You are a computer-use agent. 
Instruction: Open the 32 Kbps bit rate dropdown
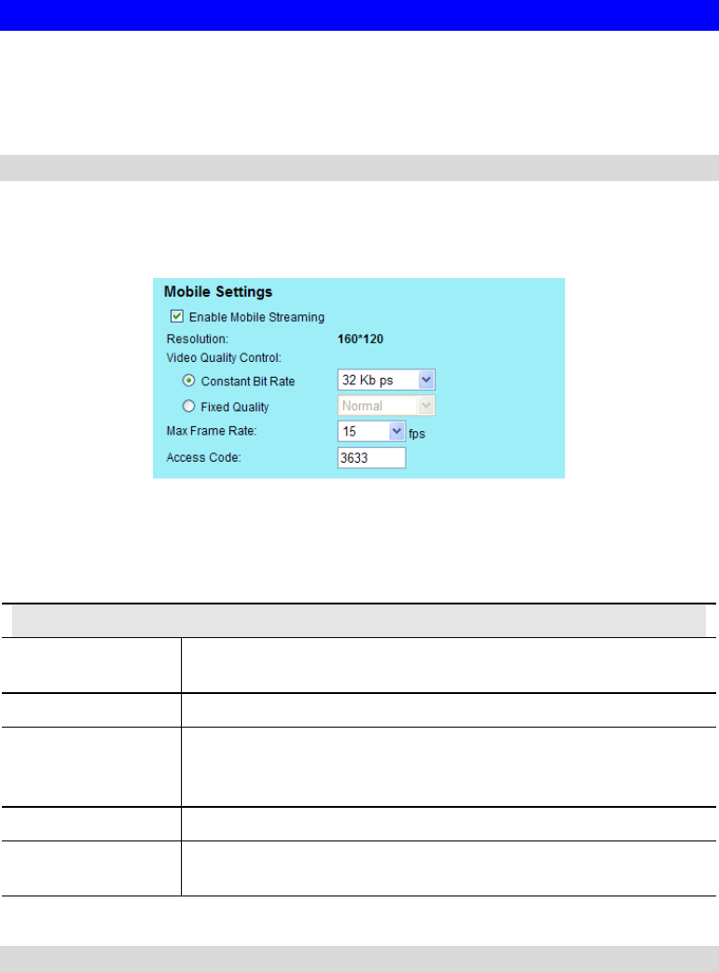tap(386, 380)
